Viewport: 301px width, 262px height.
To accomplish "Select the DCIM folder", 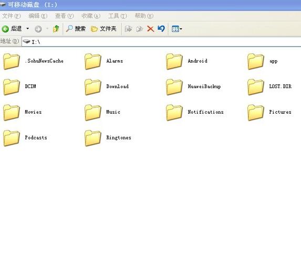I will (x=19, y=86).
